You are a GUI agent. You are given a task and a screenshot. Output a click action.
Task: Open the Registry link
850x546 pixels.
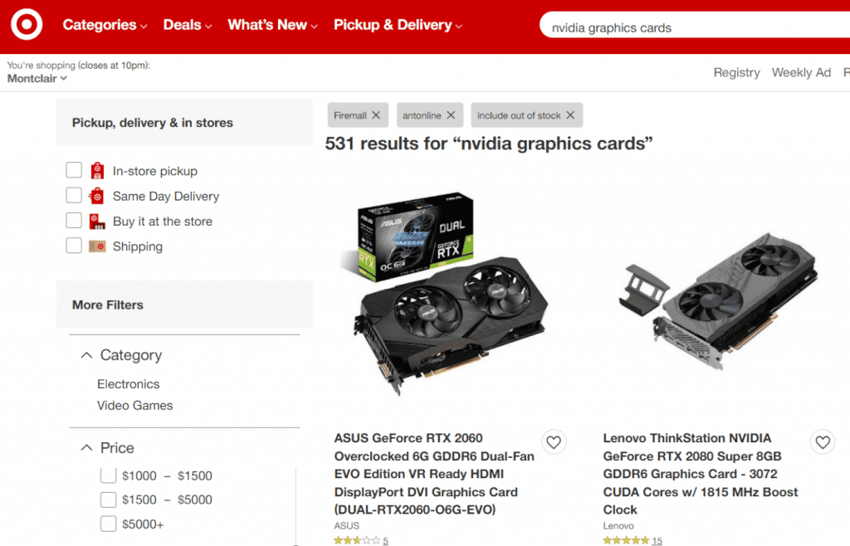[x=737, y=72]
